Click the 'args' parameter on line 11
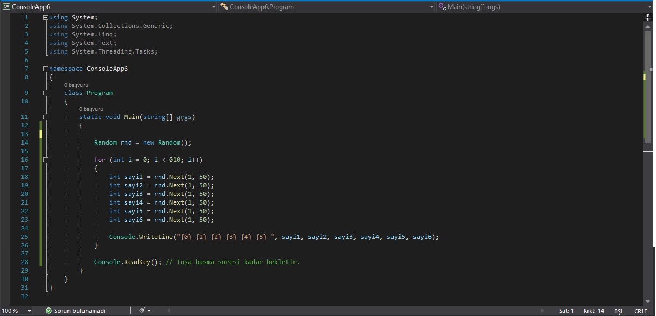Viewport: 656px width, 316px height. pos(184,117)
